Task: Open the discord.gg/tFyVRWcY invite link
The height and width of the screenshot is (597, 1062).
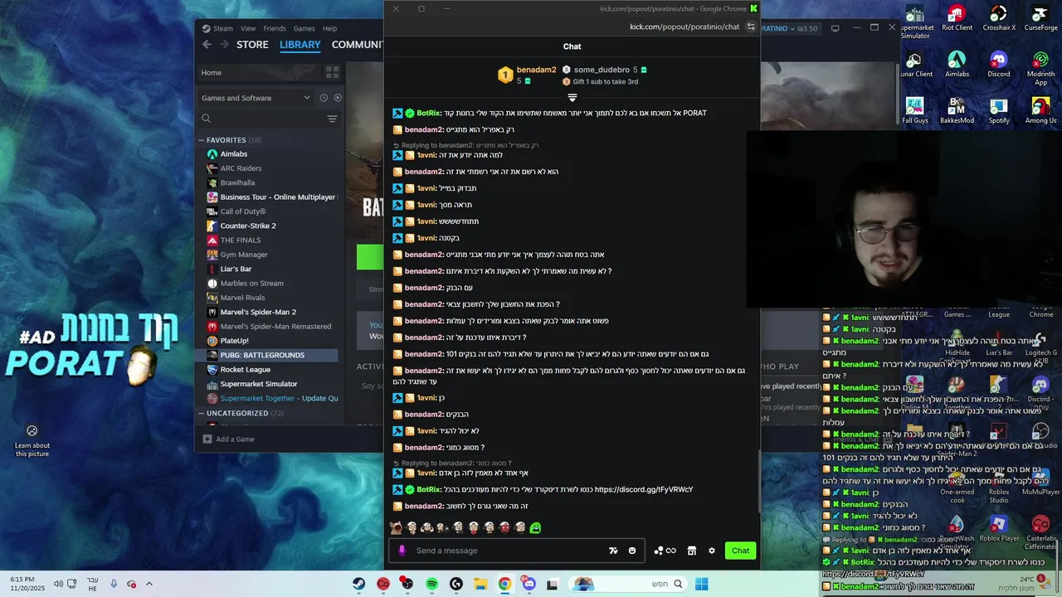Action: click(644, 489)
